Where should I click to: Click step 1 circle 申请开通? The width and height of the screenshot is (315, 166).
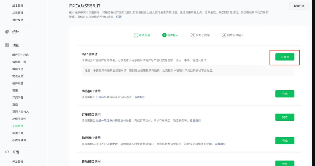pyautogui.click(x=136, y=35)
